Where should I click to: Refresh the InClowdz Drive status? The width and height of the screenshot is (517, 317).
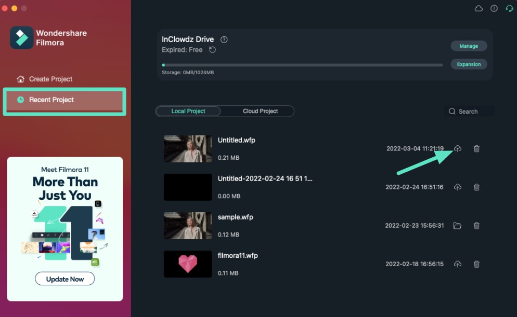coord(212,50)
